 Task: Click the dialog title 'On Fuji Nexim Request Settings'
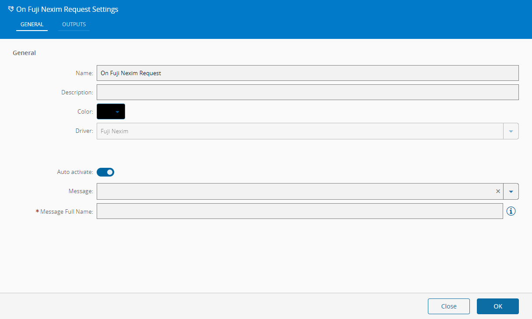67,9
